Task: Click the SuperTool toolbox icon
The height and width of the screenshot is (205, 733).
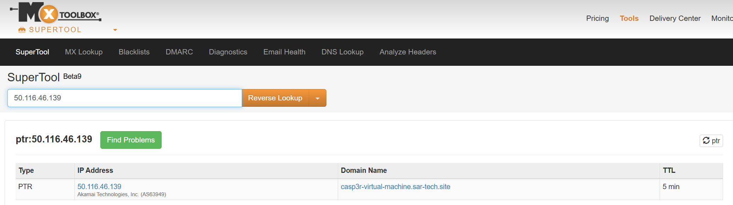Action: (22, 30)
